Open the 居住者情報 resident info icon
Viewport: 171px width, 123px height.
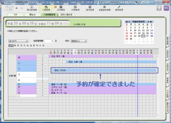pyautogui.click(x=32, y=8)
